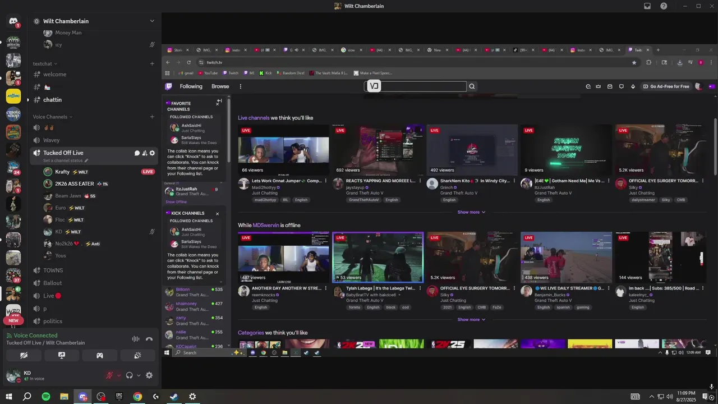Open the yellow Atomic server icon
718x404 pixels.
coord(13,96)
